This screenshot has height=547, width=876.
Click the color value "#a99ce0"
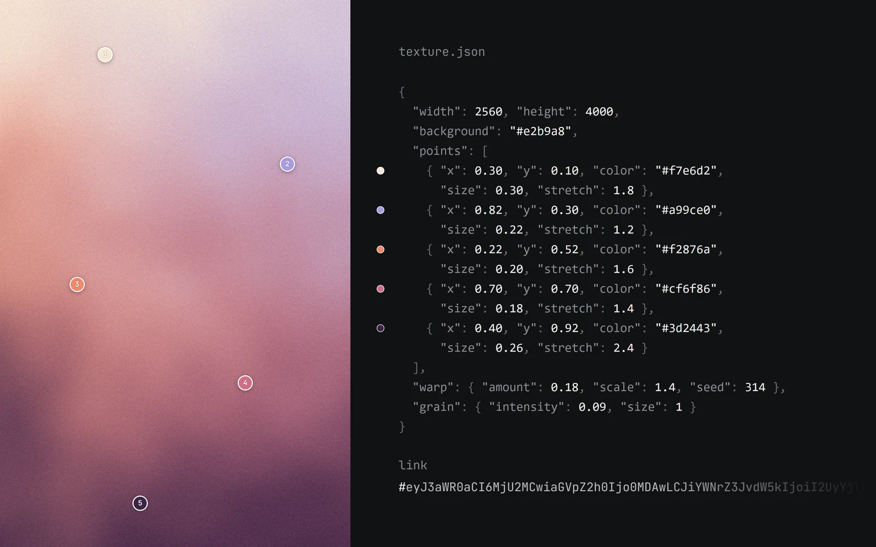coord(686,210)
